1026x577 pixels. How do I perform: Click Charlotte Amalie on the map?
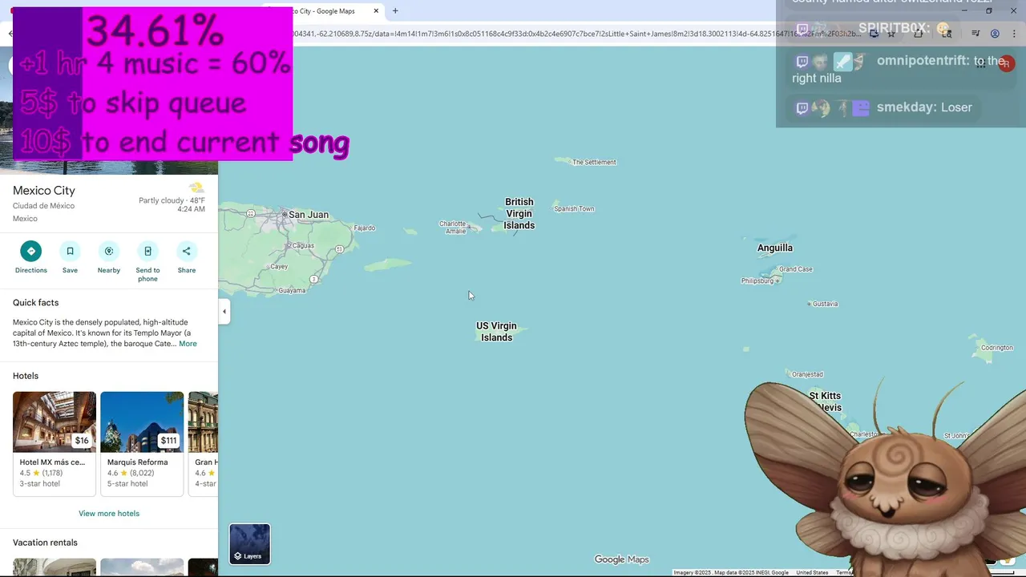point(454,228)
